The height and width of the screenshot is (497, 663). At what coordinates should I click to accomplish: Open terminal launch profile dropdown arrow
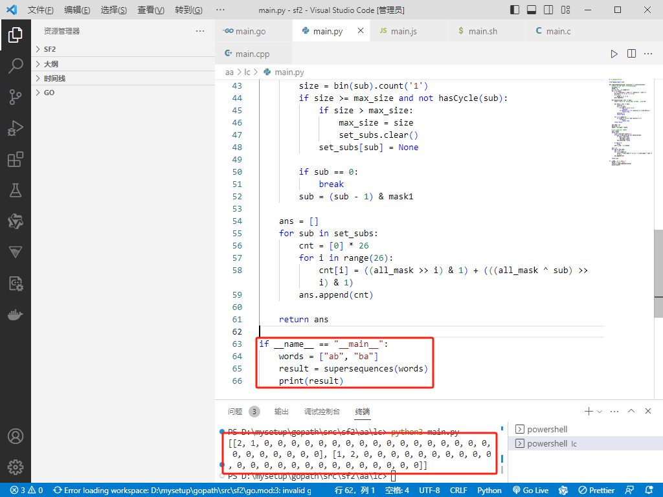click(600, 411)
